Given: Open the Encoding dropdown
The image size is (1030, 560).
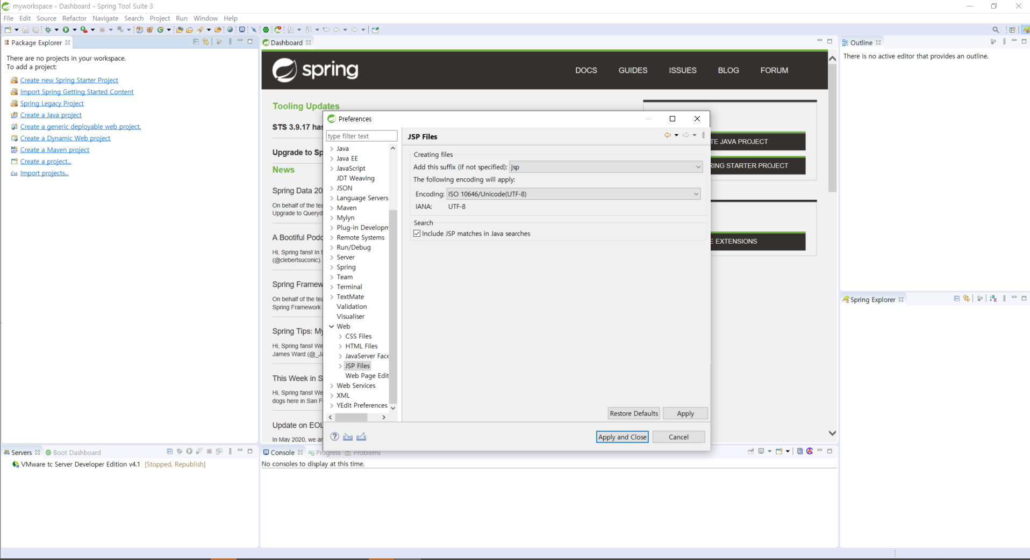Looking at the screenshot, I should click(573, 194).
